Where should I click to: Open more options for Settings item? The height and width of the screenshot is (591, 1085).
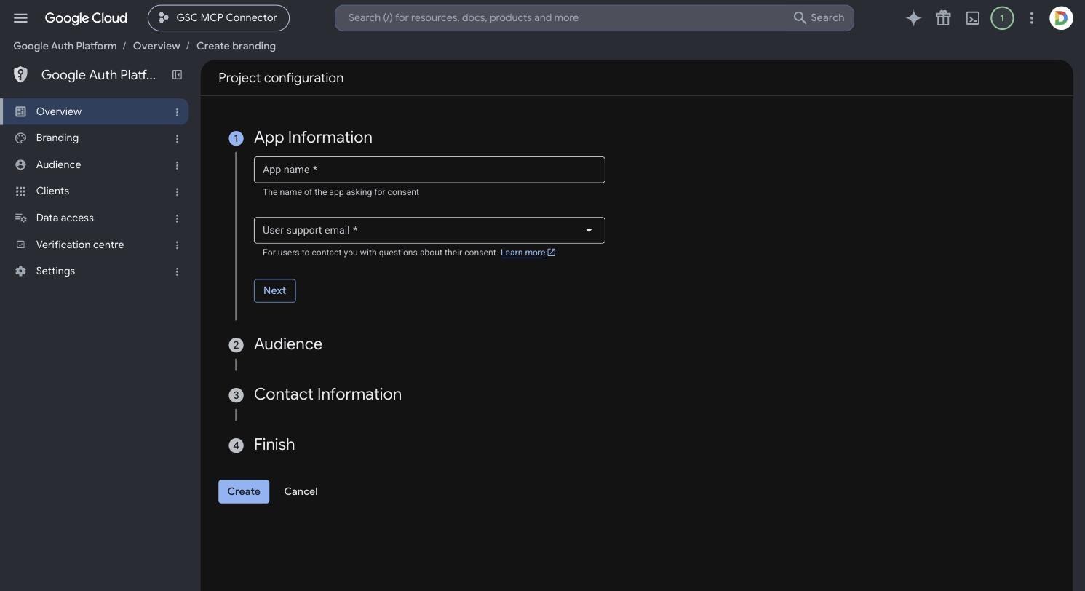pyautogui.click(x=177, y=271)
